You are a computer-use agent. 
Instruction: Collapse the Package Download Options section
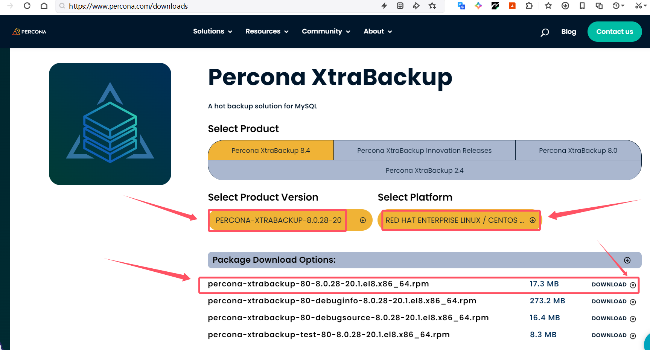[x=627, y=260]
